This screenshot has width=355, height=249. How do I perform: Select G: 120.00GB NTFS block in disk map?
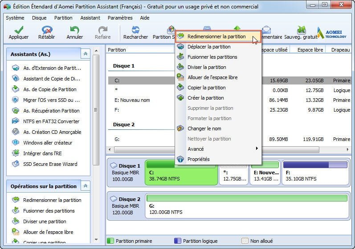(247, 206)
